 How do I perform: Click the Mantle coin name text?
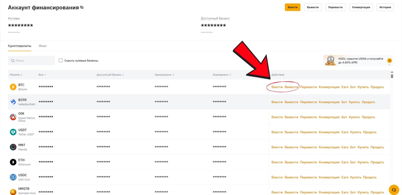23,149
